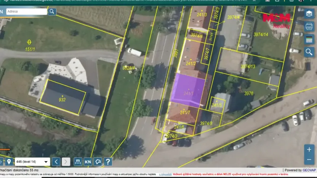The height and width of the screenshot is (178, 317).
Task: Click the highlighted purple parcel 241/1
Action: click(188, 90)
